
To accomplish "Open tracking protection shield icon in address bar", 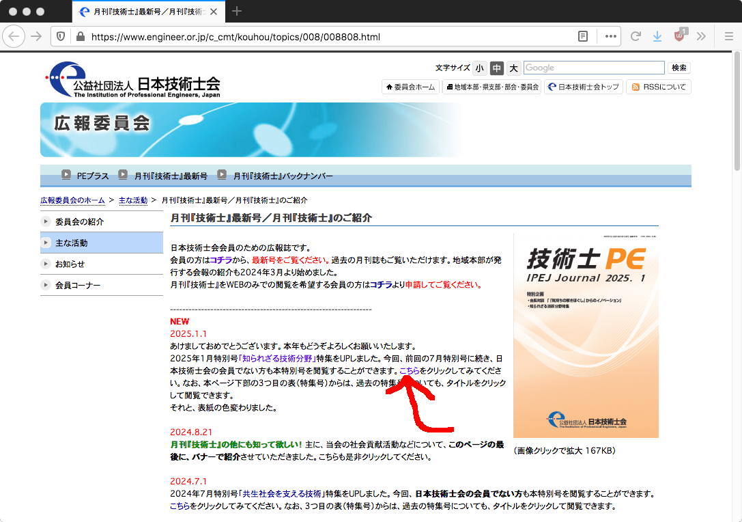I will [61, 36].
